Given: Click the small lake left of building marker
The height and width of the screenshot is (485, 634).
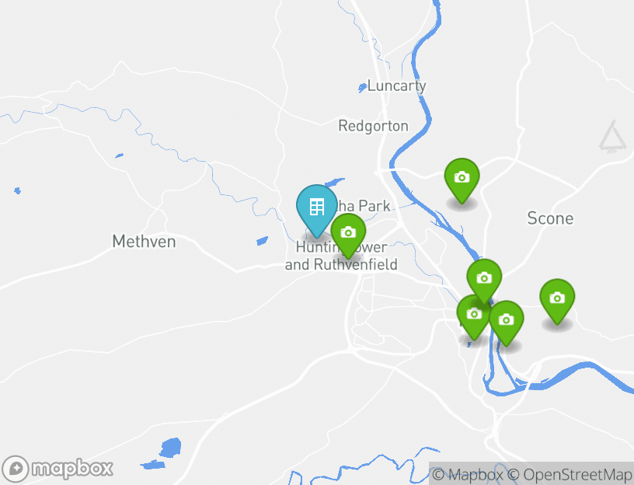Looking at the screenshot, I should coord(262,241).
